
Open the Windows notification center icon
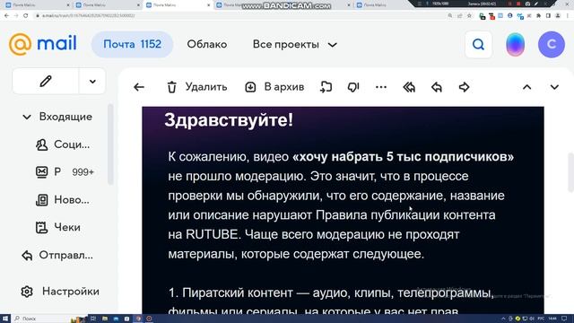[565, 319]
